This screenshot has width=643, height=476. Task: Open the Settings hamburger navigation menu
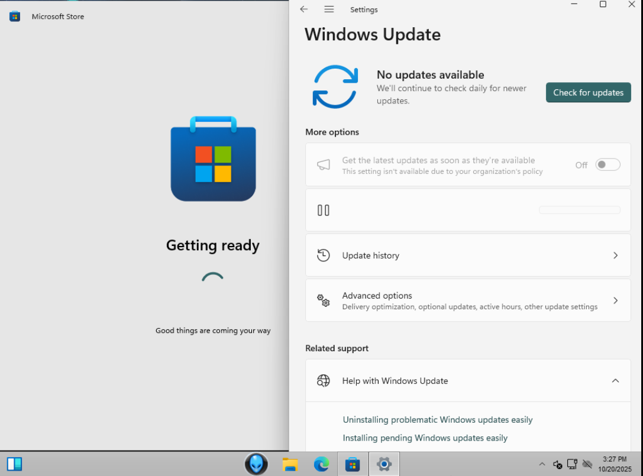(329, 9)
